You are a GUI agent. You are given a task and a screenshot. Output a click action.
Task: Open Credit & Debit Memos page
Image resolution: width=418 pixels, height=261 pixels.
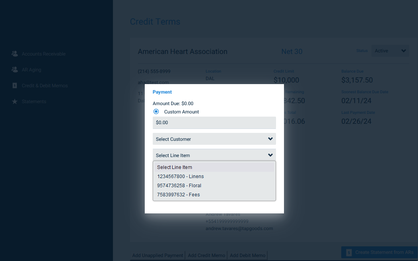(45, 86)
